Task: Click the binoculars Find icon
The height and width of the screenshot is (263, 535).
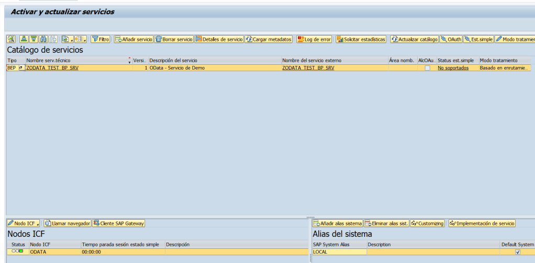Action: point(43,39)
